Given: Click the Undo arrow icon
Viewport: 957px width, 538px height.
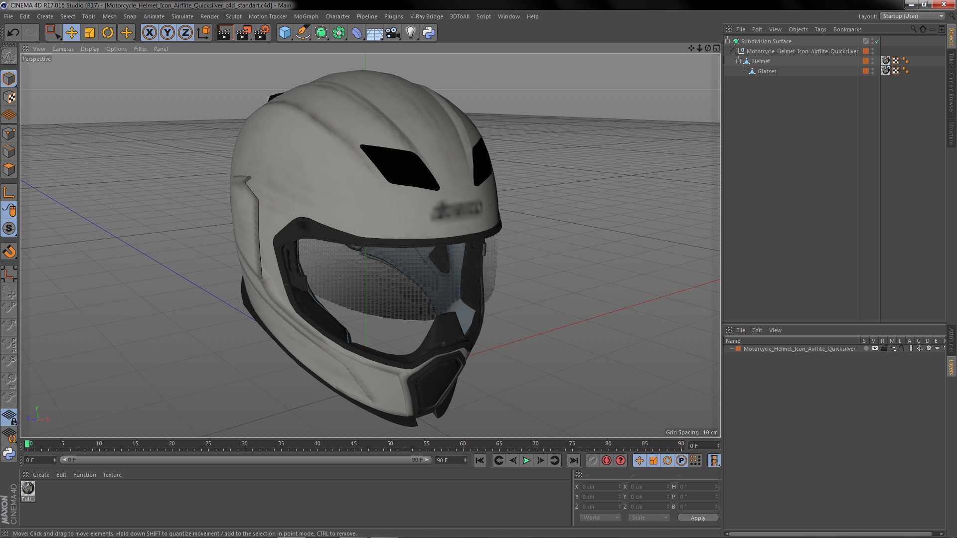Looking at the screenshot, I should 13,33.
